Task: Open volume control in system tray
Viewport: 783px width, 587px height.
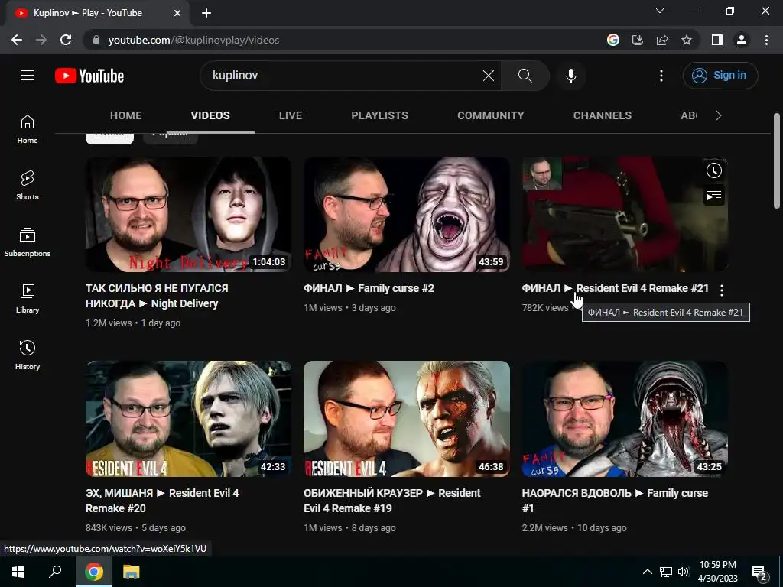Action: coord(684,572)
